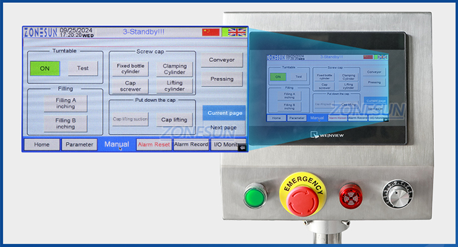The width and height of the screenshot is (458, 247).
Task: Open the Parameter tab in enlarged view
Action: [x=79, y=144]
